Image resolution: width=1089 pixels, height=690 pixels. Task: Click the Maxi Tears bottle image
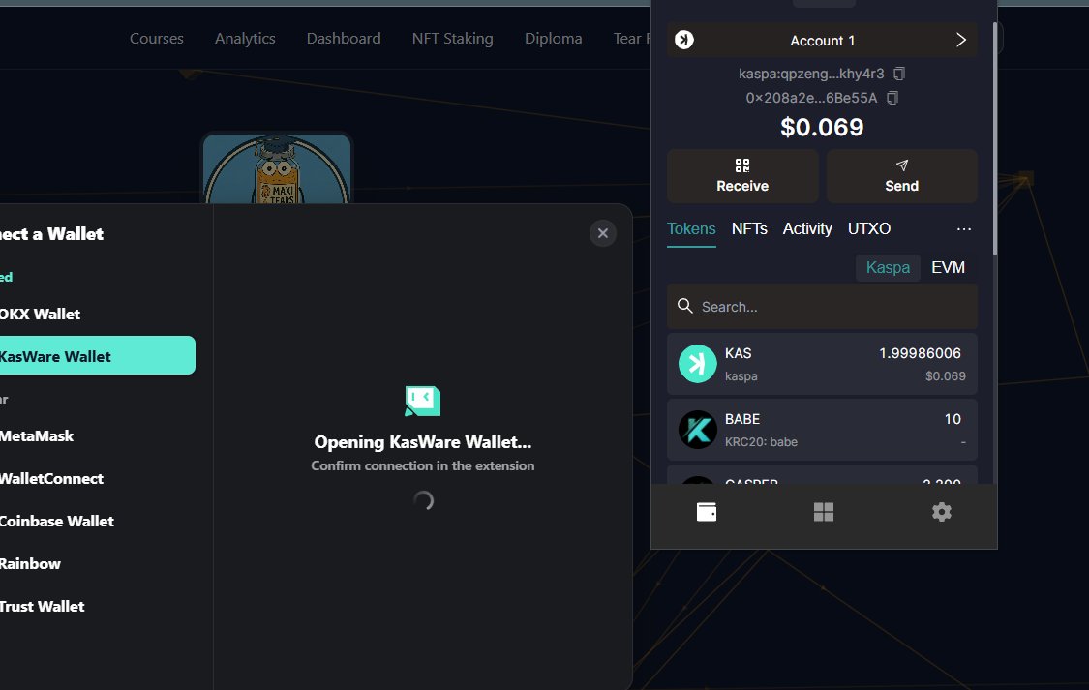click(x=277, y=168)
